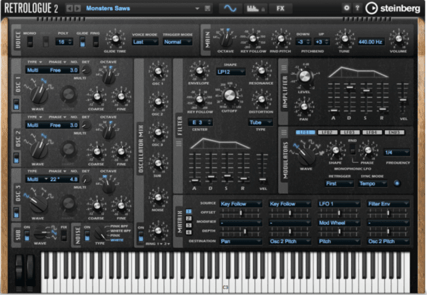Click the E 3 Center key field
The image size is (427, 295).
[200, 123]
